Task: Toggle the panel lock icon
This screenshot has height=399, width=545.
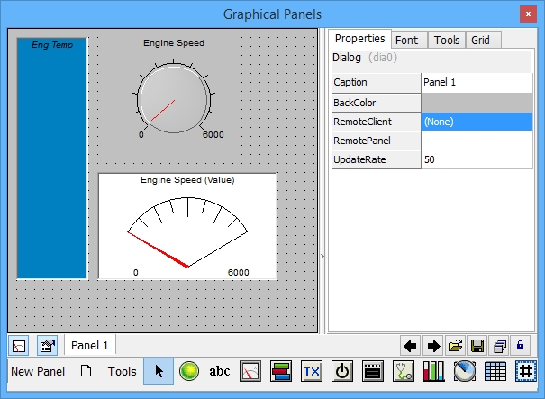Action: [522, 346]
